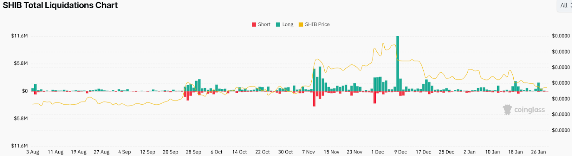572x156 pixels.
Task: Click the green Long legend square
Action: tap(278, 25)
